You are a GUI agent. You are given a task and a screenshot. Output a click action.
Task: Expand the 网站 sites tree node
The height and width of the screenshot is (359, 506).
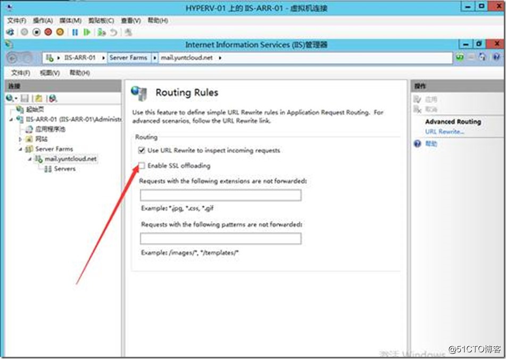[20, 139]
